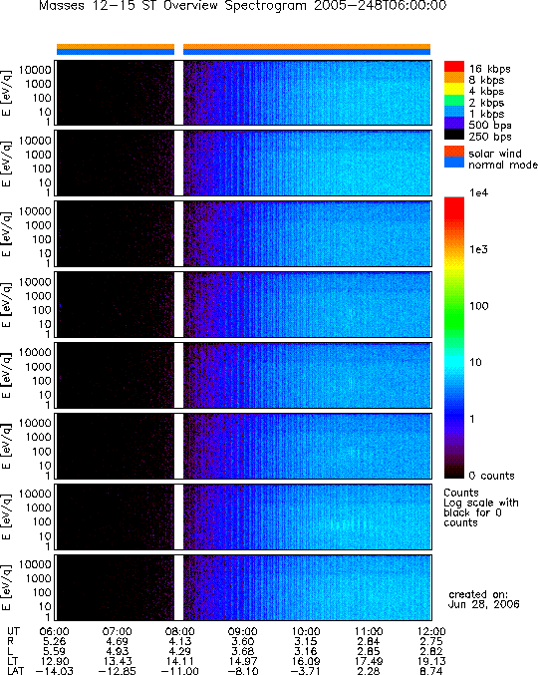Click the 'Log scale with' description text
538x675 pixels.
point(481,503)
